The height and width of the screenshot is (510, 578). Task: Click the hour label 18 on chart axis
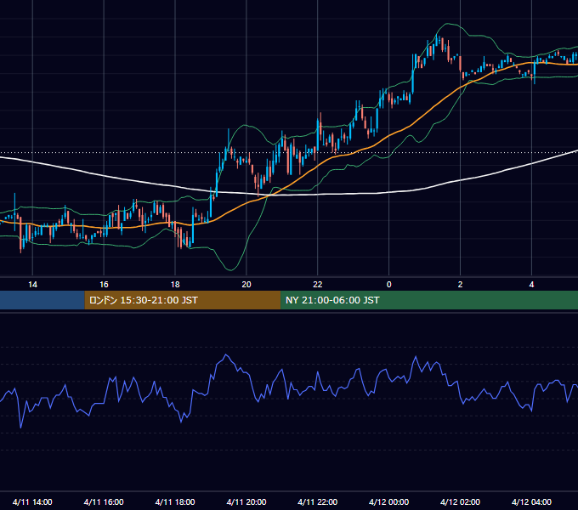point(175,285)
